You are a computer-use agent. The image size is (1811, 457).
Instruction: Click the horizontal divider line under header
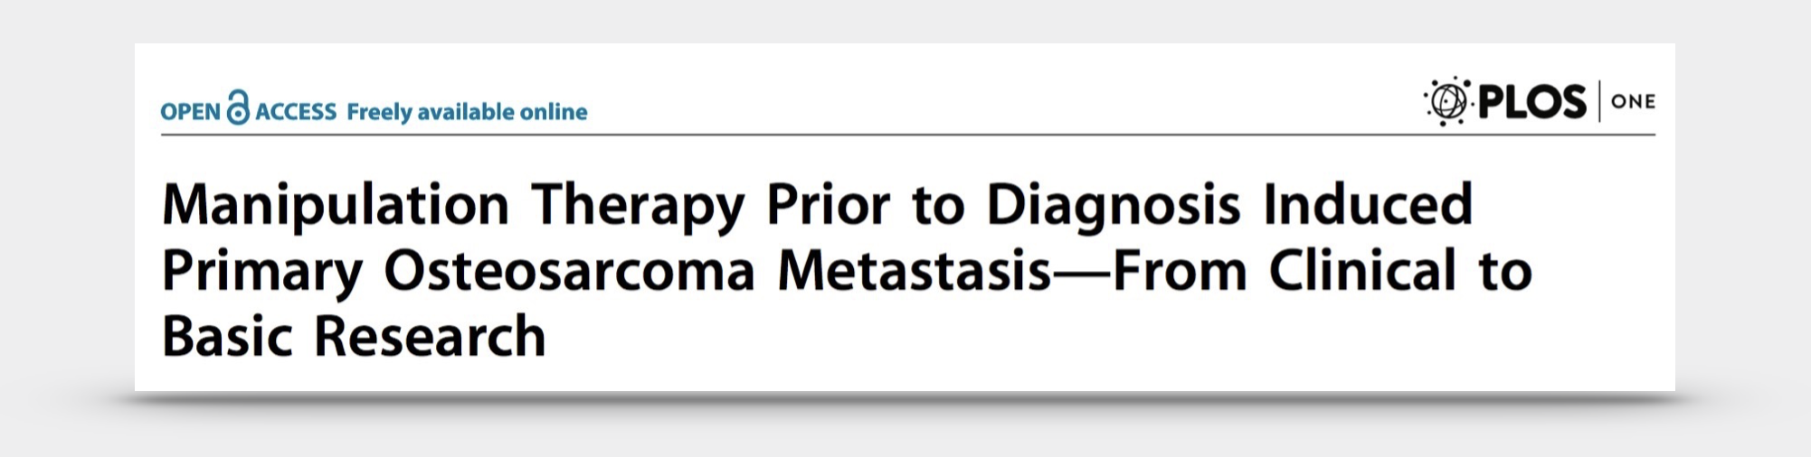[908, 135]
